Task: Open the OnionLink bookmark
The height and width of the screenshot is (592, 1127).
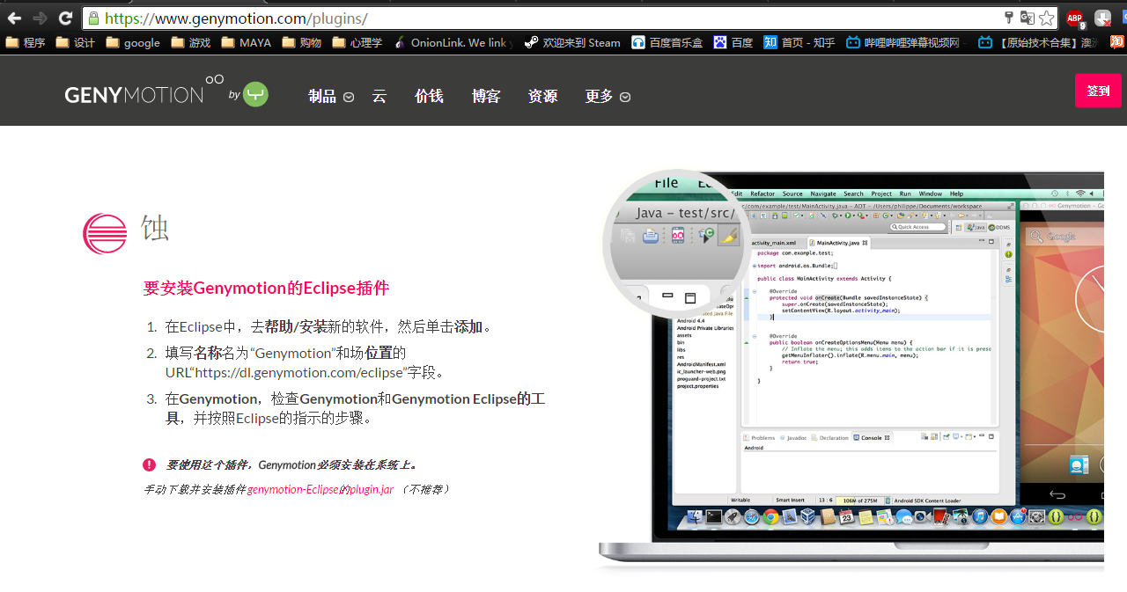Action: (453, 42)
